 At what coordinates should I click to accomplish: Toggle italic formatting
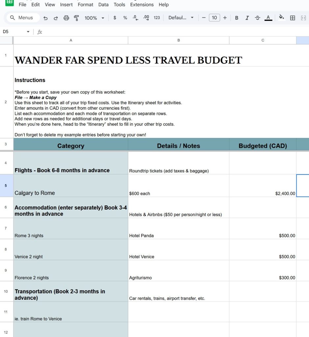(247, 18)
